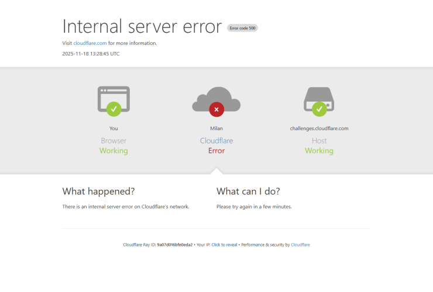Click the green checkmark on host icon
This screenshot has width=433, height=292.
[x=319, y=109]
